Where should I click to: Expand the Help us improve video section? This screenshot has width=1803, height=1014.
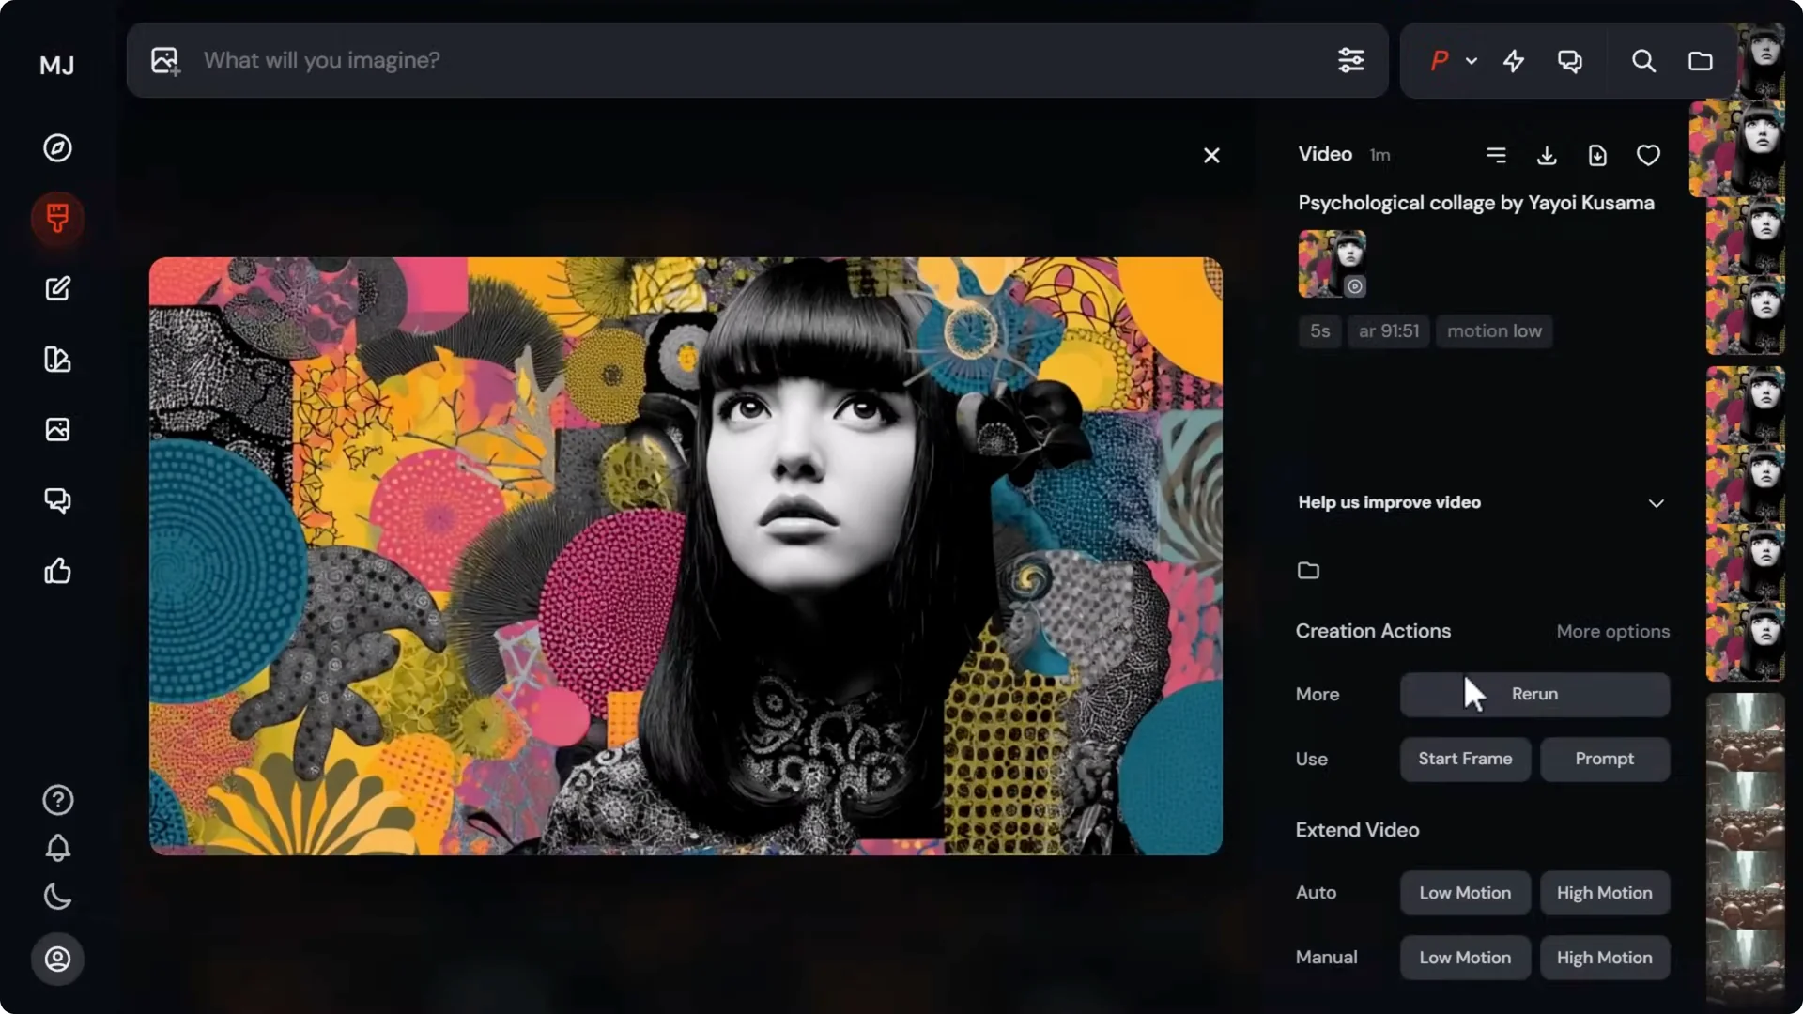(x=1655, y=503)
